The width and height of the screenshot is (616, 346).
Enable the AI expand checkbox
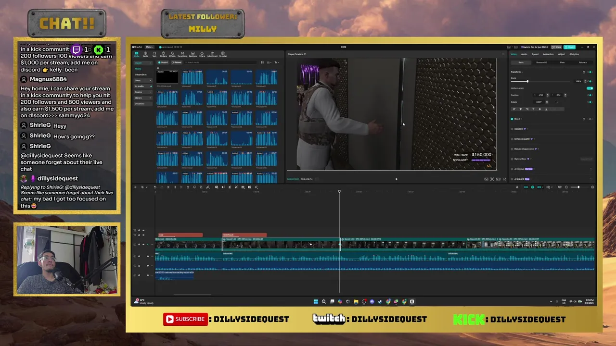(512, 179)
